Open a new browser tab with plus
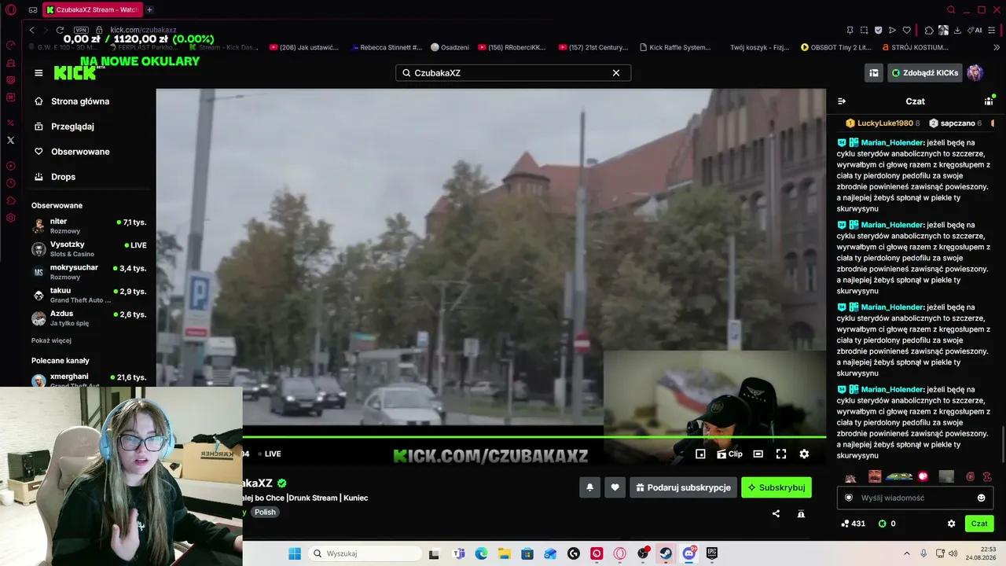Viewport: 1006px width, 566px height. point(149,10)
